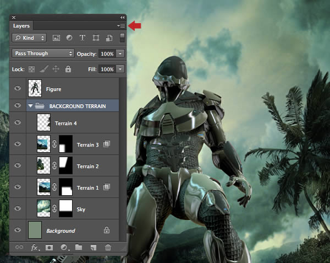Select the Sky layer mask

(x=65, y=208)
